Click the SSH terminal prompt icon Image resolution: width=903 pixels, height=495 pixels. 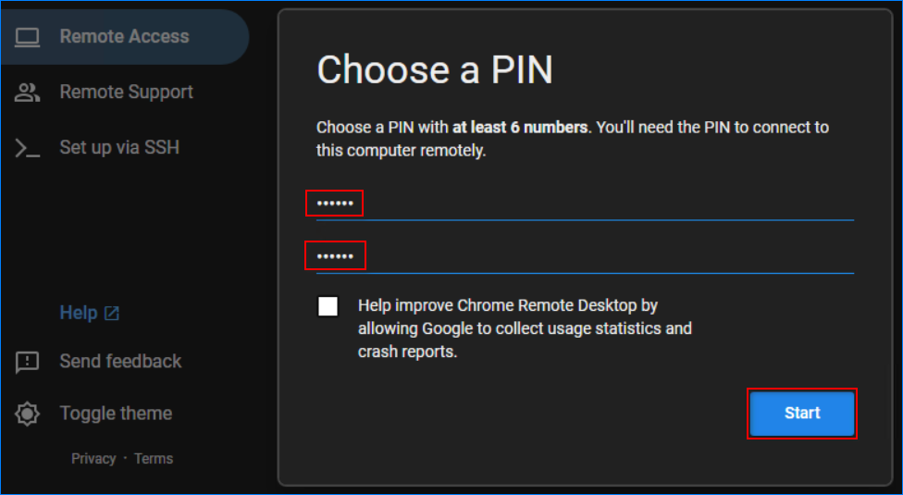point(28,148)
